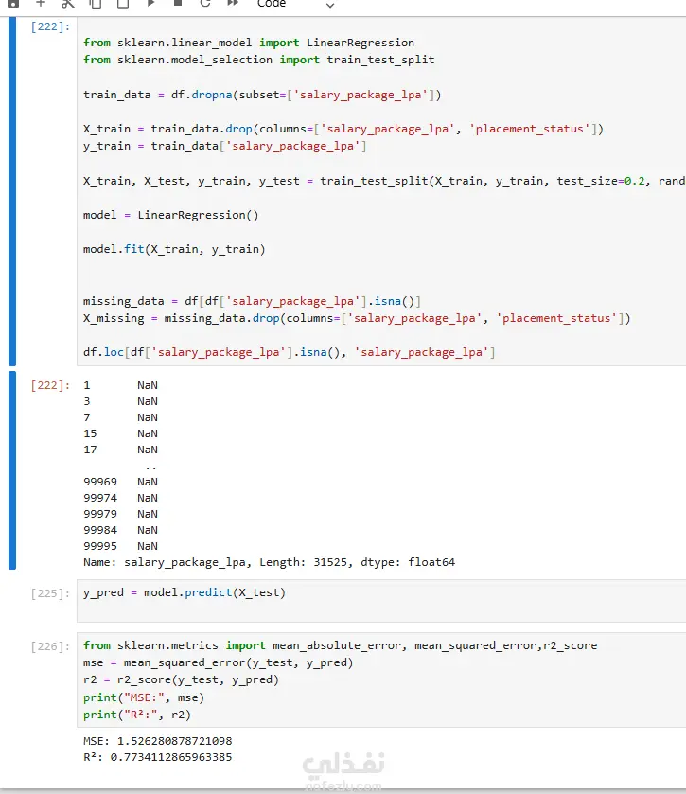Image resolution: width=686 pixels, height=794 pixels.
Task: Click the print("MSE:", mse) line
Action: 144,697
